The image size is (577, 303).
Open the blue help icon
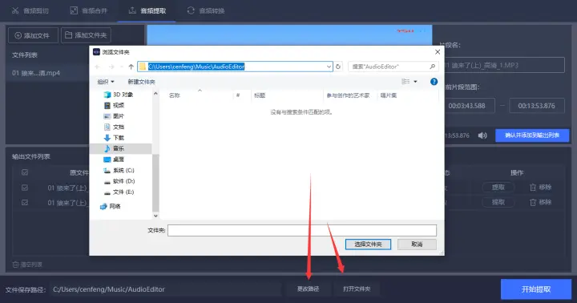(434, 82)
